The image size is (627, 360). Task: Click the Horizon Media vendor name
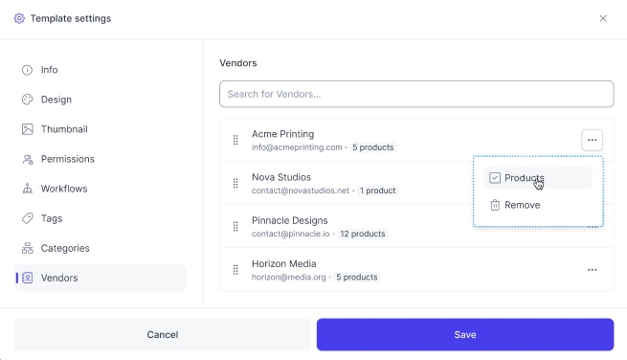click(x=284, y=264)
